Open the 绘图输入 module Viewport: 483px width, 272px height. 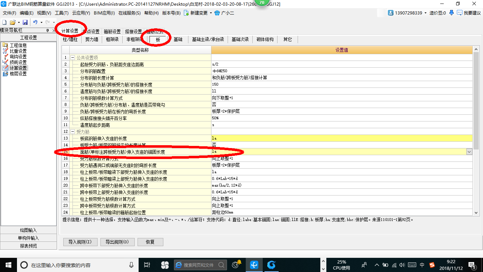[x=28, y=230]
